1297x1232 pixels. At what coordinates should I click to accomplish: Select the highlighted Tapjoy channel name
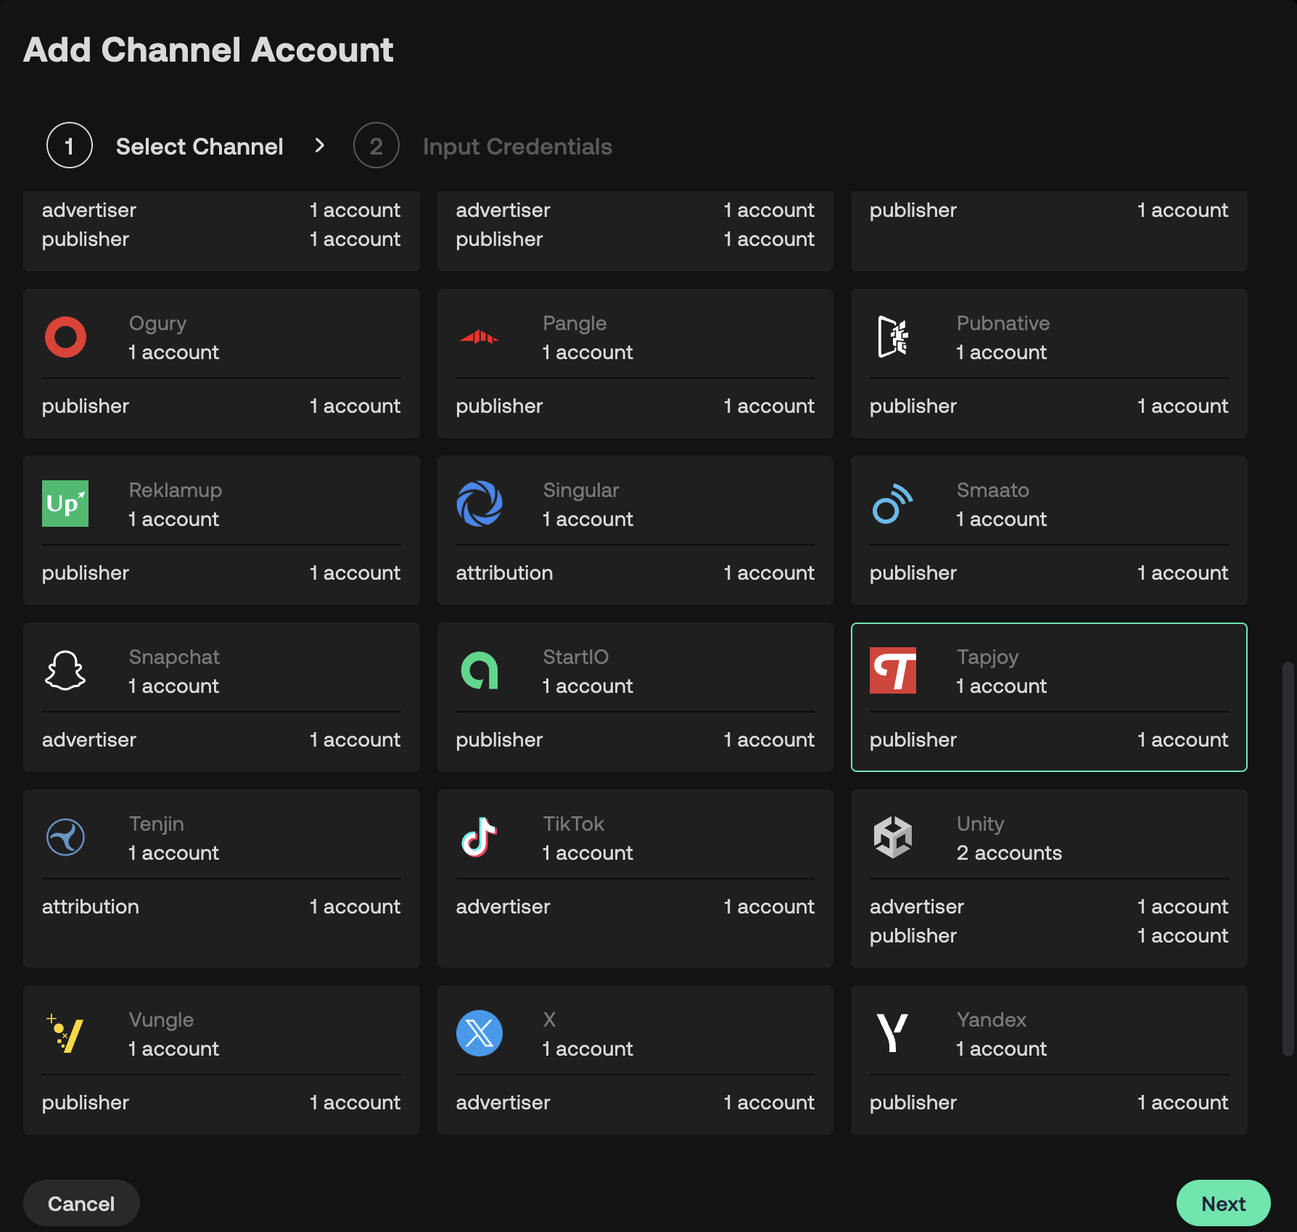(987, 657)
